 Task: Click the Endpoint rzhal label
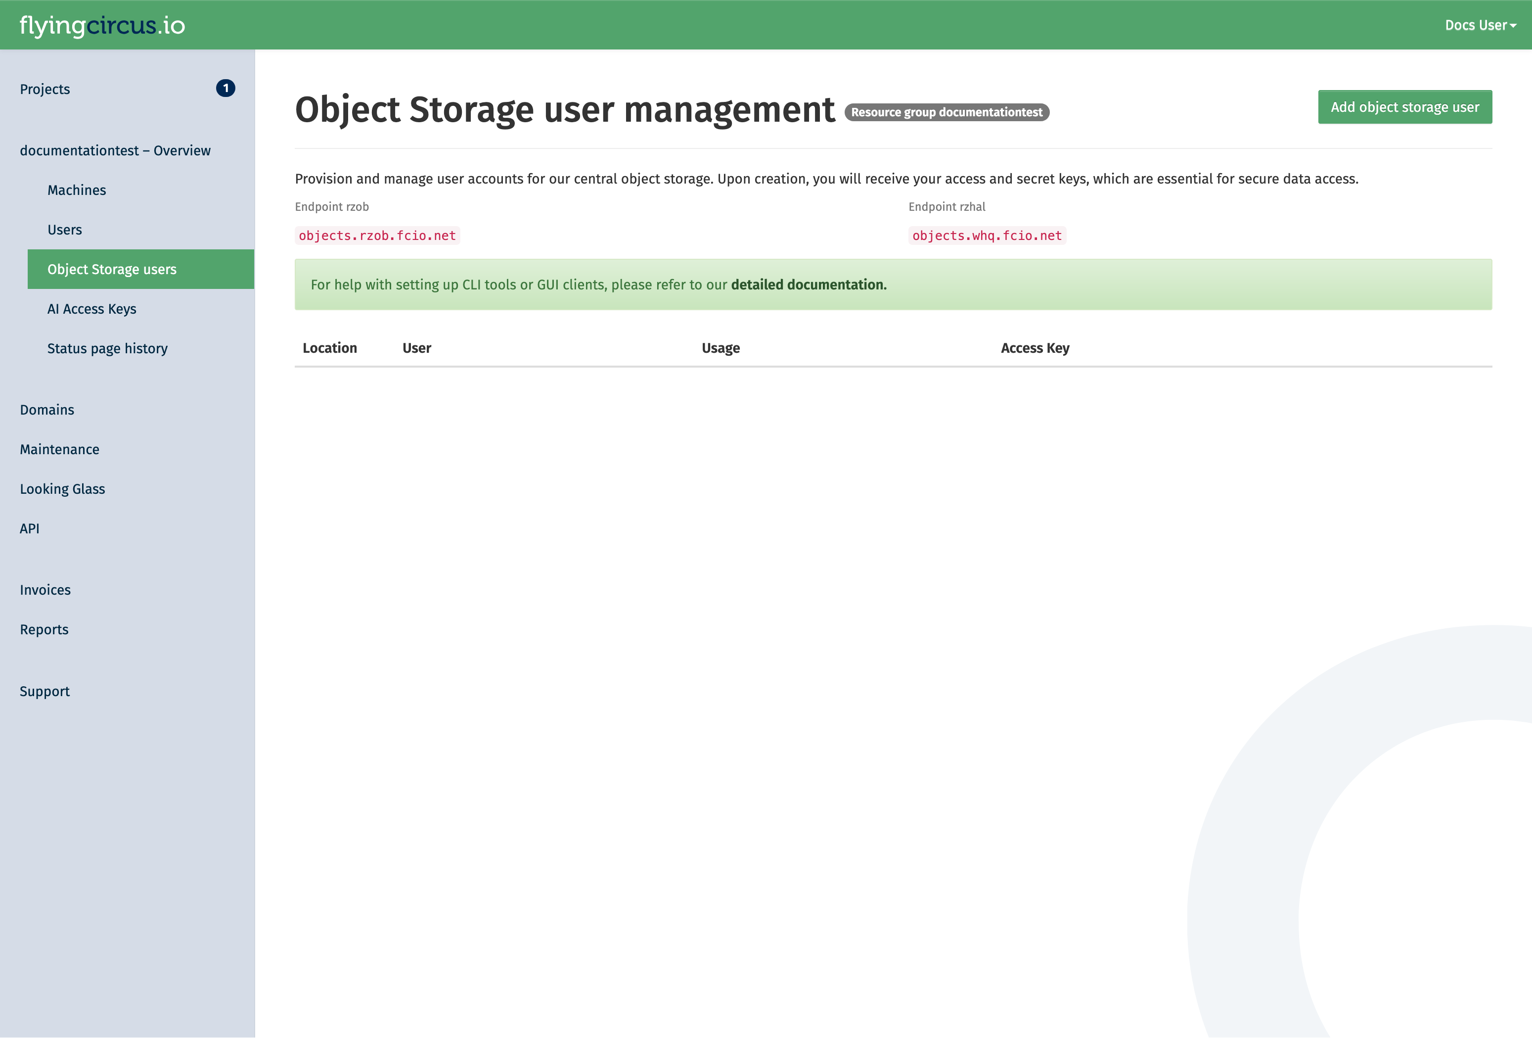point(946,206)
